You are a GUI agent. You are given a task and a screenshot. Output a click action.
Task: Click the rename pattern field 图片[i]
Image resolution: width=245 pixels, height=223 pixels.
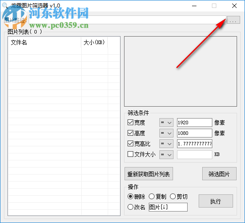168,207
